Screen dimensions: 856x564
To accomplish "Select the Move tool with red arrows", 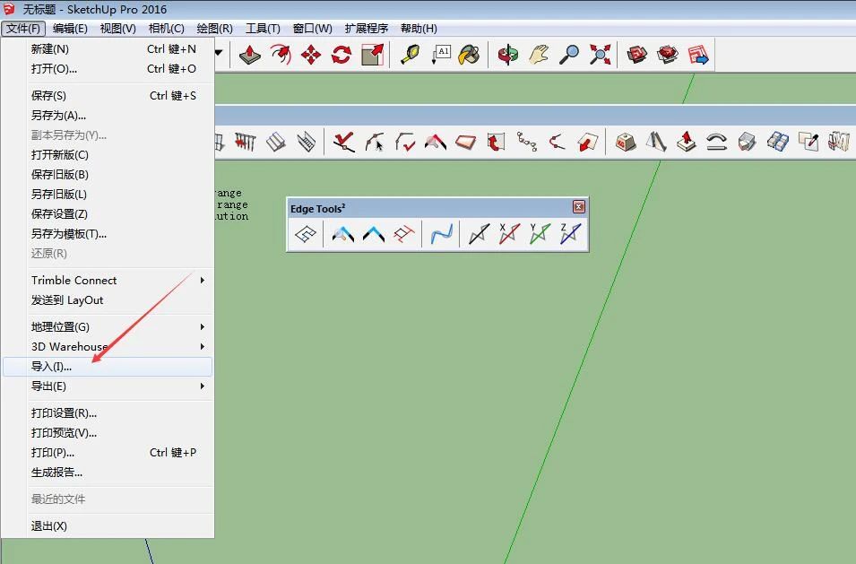I will 311,55.
